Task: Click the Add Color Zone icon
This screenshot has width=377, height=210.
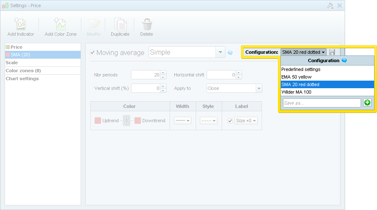Action: click(60, 25)
